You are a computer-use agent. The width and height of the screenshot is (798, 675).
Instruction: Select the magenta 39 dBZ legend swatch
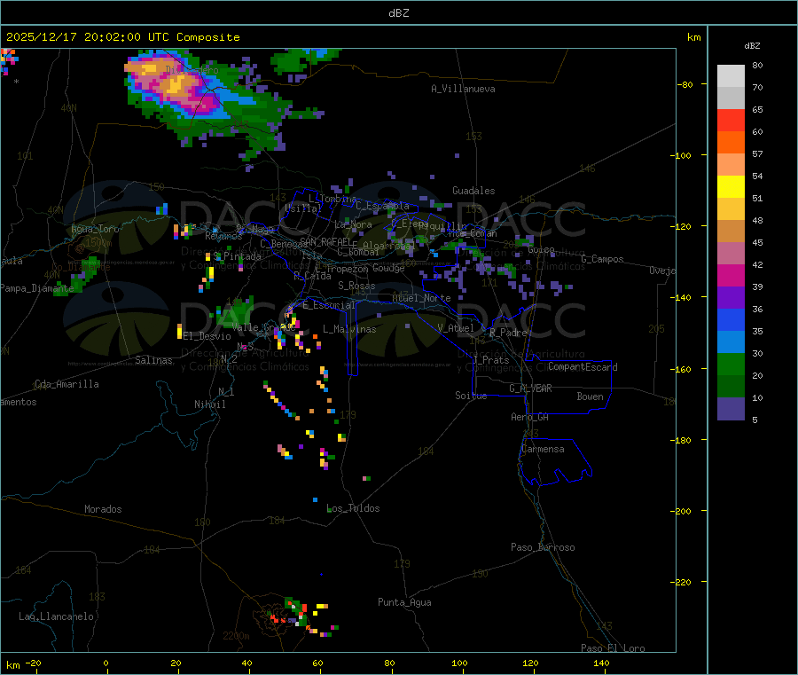coord(731,275)
